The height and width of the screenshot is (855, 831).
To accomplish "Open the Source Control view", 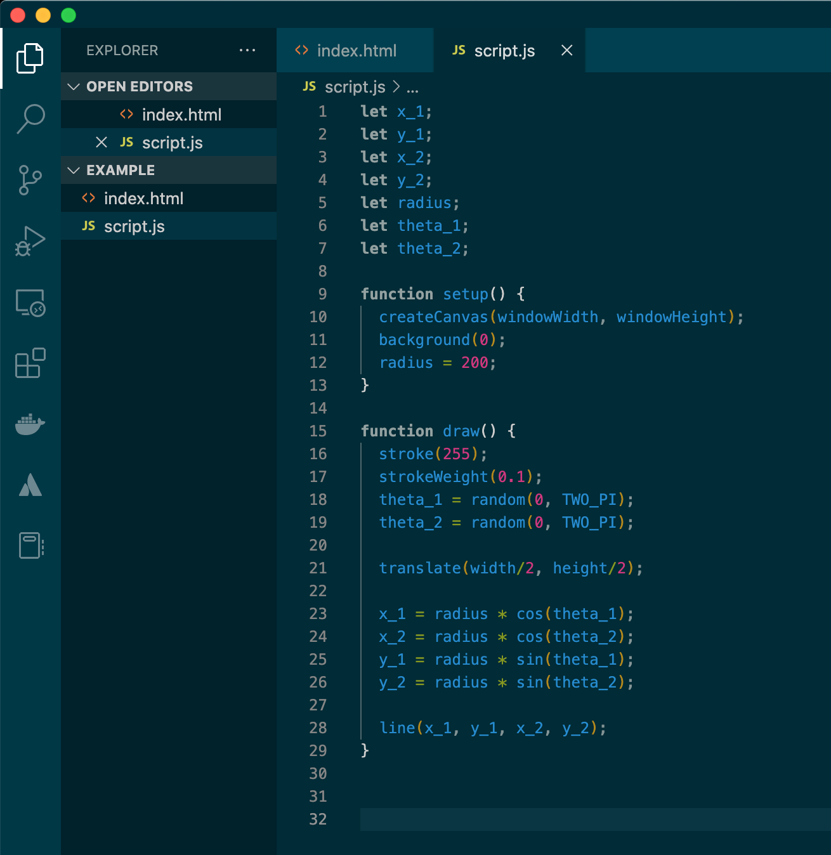I will [30, 179].
